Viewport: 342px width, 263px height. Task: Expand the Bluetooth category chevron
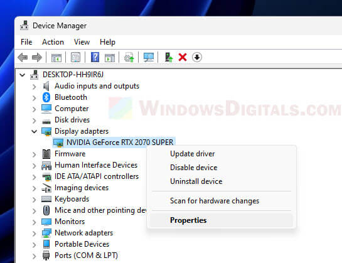35,98
